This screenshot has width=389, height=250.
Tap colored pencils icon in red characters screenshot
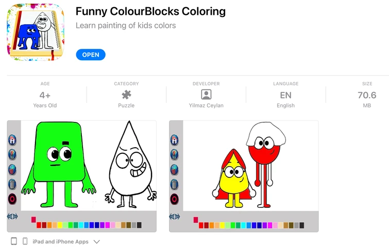[x=175, y=154]
